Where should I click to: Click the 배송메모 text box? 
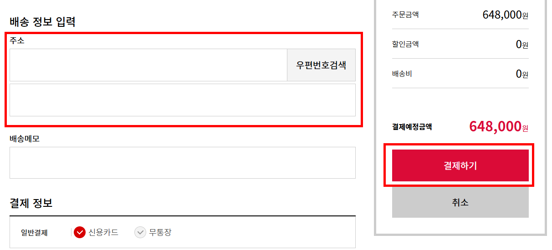(183, 163)
